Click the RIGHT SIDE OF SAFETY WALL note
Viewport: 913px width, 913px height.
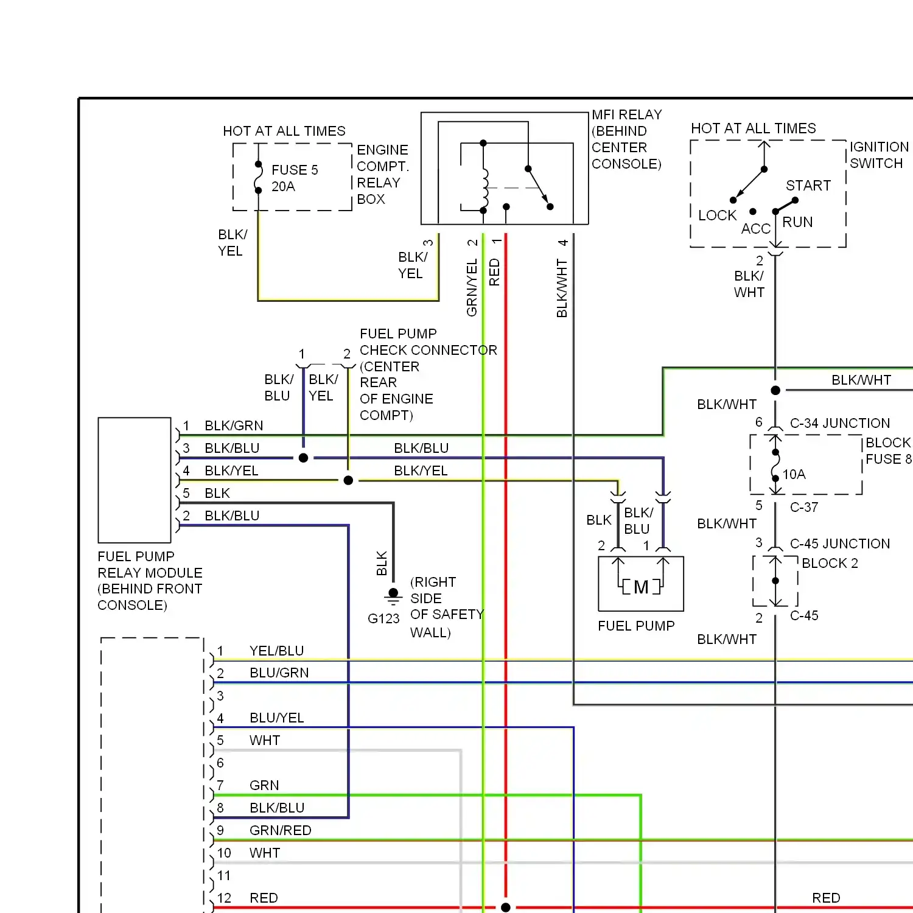(447, 607)
